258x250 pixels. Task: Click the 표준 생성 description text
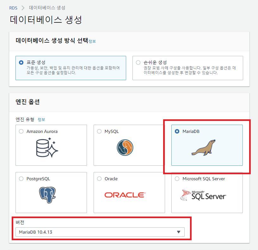(x=73, y=70)
